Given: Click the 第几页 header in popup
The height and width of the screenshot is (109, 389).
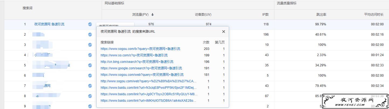Looking at the screenshot, I should coord(220,42).
